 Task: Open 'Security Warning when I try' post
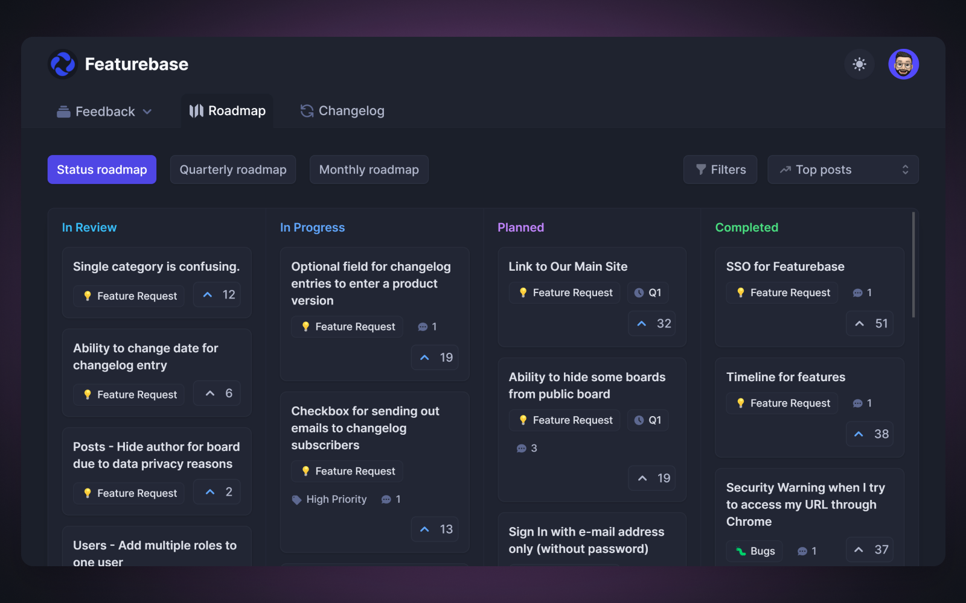[805, 505]
